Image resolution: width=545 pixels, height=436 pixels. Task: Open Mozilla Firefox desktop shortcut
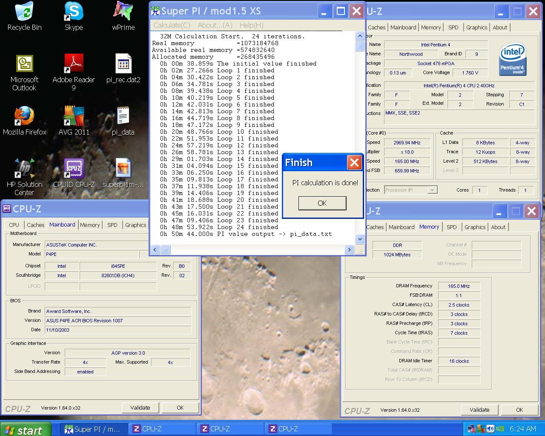coord(24,121)
